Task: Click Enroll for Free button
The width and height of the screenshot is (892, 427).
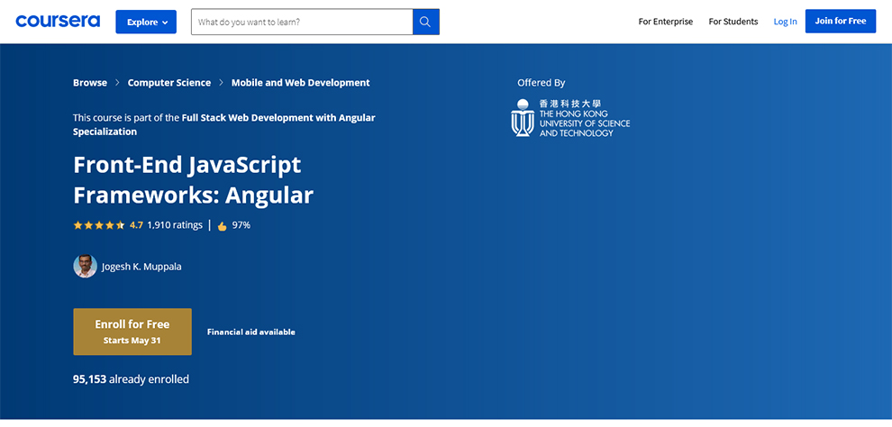Action: (x=132, y=332)
